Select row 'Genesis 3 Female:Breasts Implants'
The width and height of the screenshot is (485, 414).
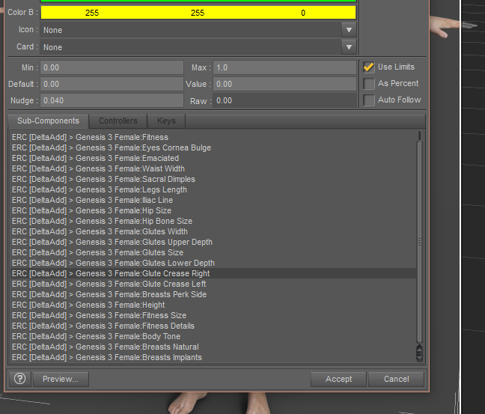click(213, 358)
